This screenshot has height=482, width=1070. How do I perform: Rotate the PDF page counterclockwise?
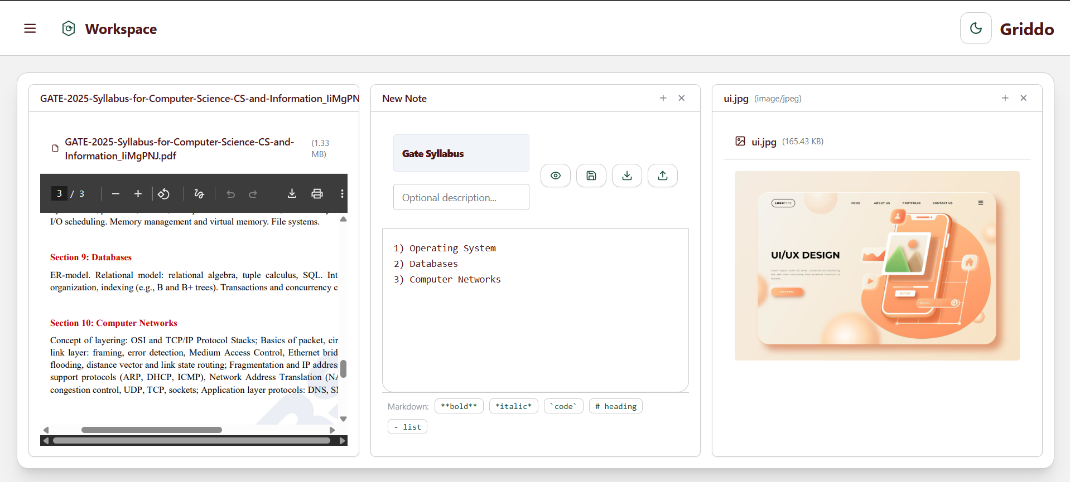click(163, 193)
